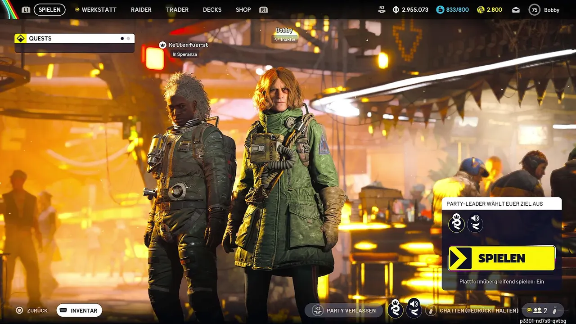Select the second quest page dot

click(x=128, y=39)
